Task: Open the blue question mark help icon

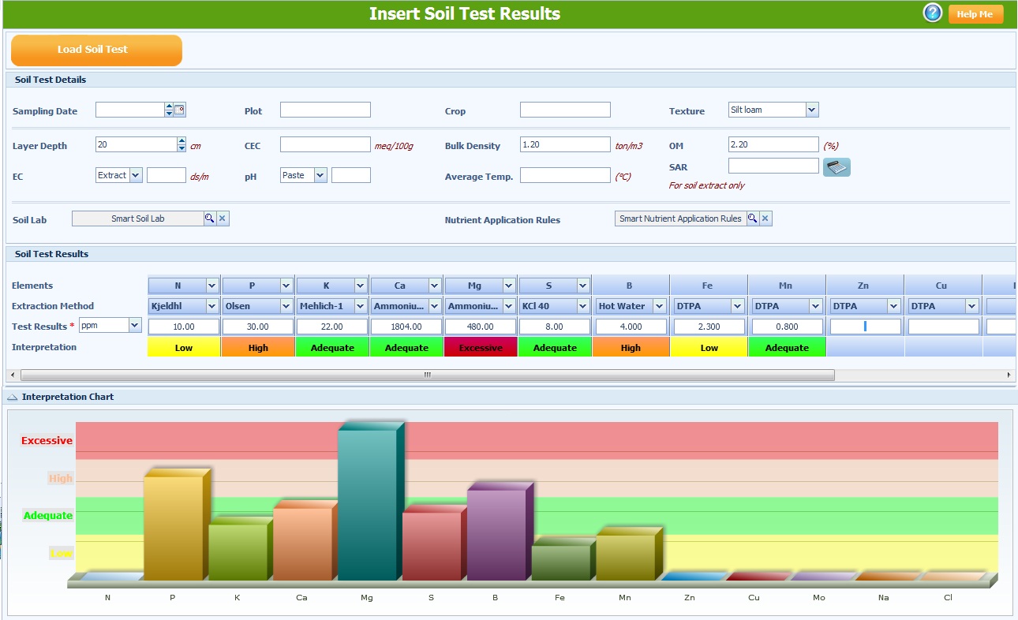Action: 933,13
